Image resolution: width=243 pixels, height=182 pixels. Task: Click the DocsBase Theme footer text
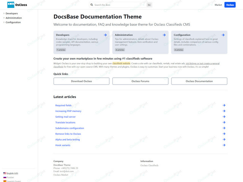tap(62, 165)
